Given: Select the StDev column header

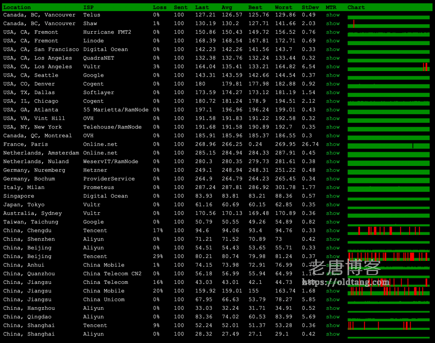Looking at the screenshot, I should click(x=309, y=7).
